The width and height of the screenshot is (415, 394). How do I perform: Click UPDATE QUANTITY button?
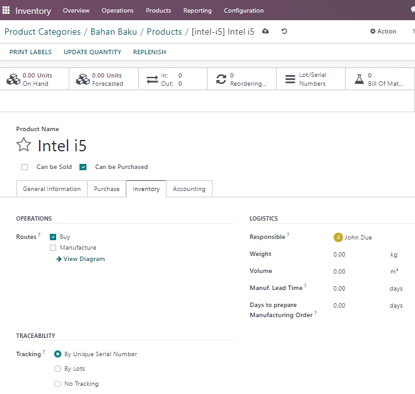coord(92,52)
